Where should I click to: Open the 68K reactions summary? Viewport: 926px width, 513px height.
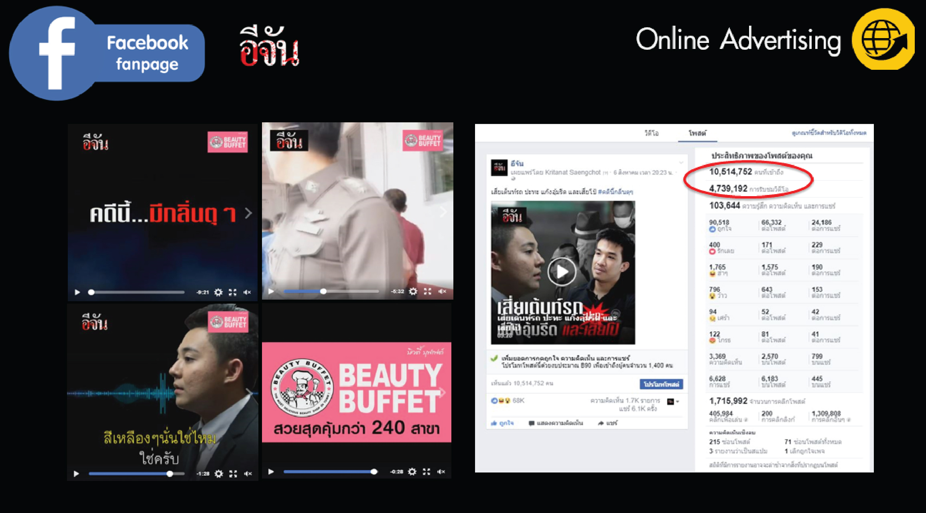508,401
